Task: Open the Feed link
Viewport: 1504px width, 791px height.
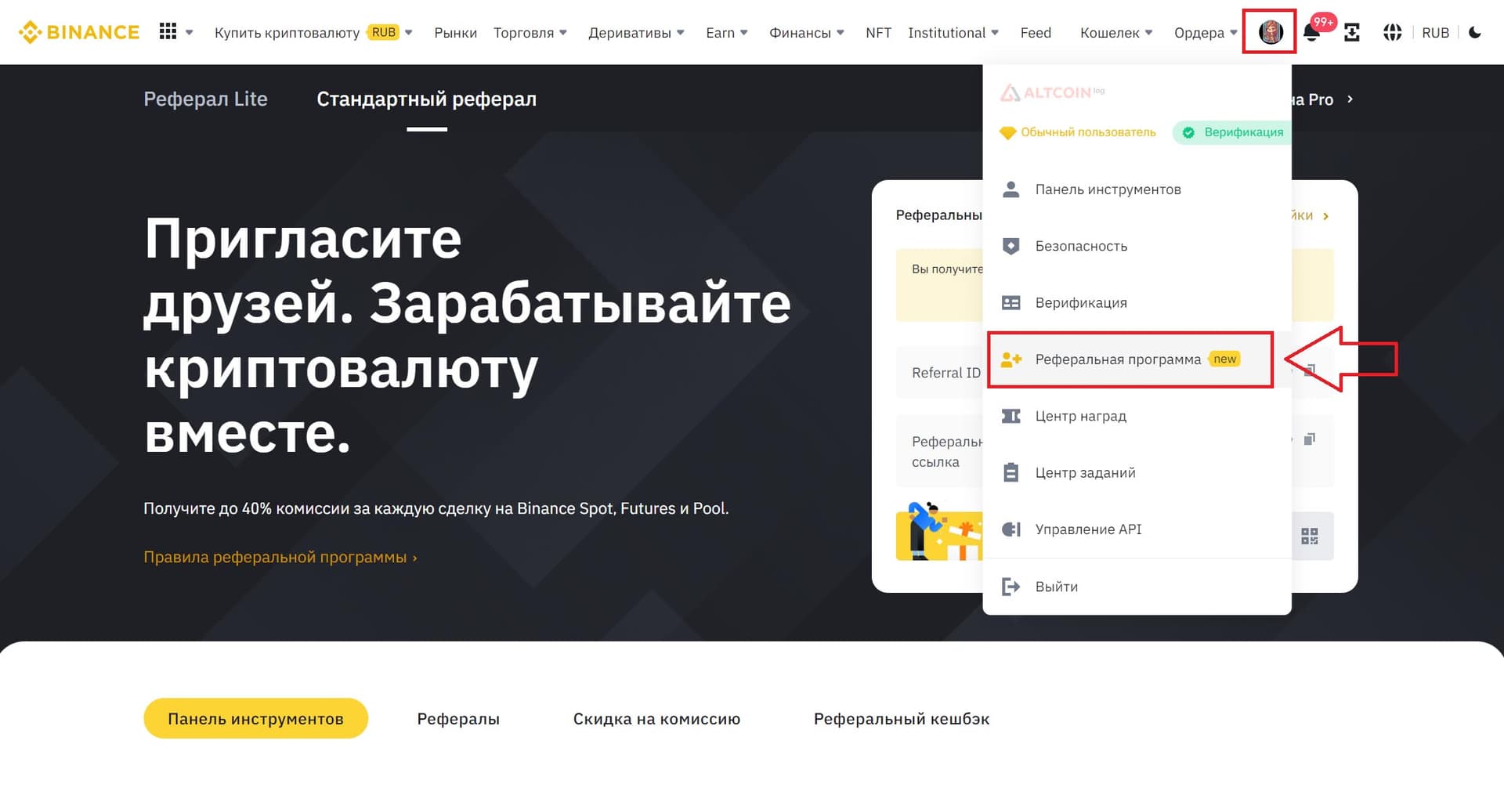Action: tap(1036, 32)
